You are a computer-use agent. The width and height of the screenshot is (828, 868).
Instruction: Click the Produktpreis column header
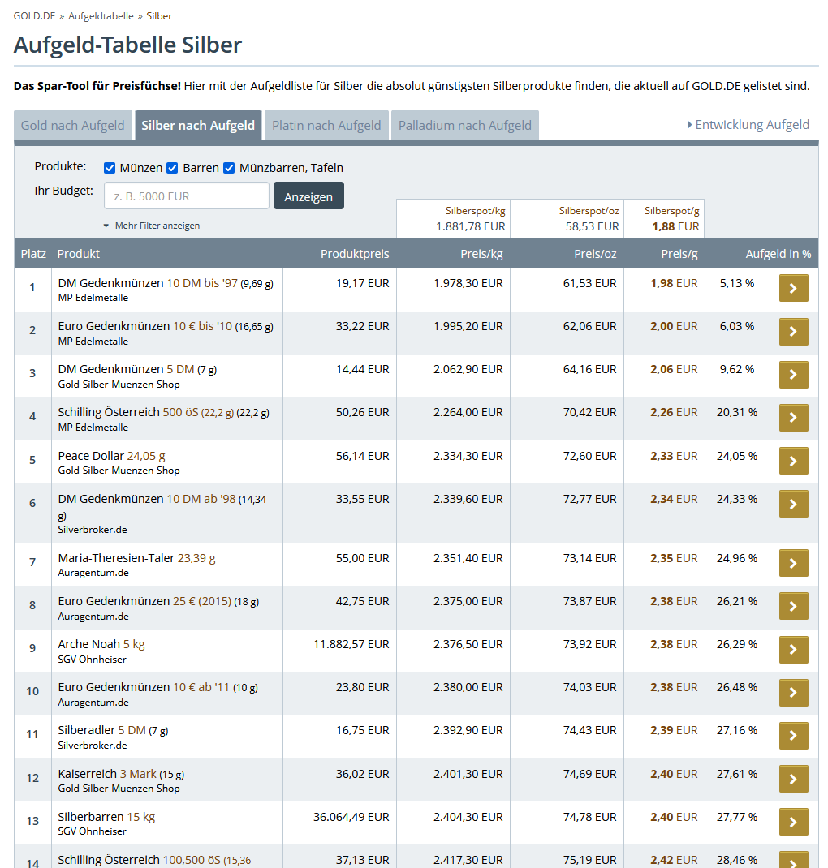pos(355,254)
